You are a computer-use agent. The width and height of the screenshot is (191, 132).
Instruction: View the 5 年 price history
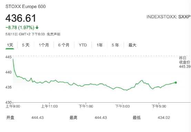115,45
